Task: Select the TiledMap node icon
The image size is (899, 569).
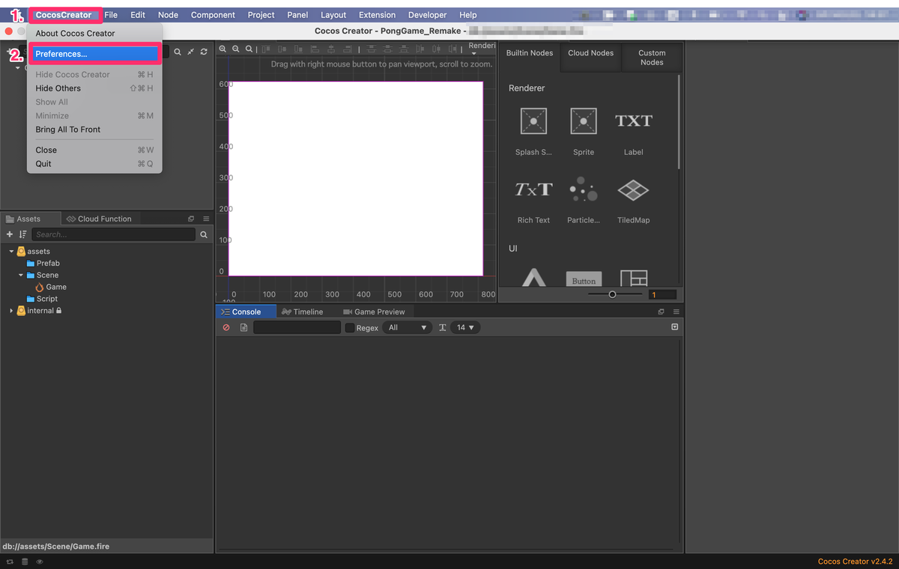Action: click(633, 190)
